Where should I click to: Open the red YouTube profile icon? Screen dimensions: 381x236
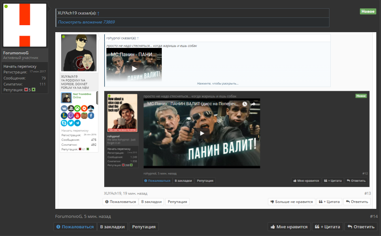pos(77,116)
